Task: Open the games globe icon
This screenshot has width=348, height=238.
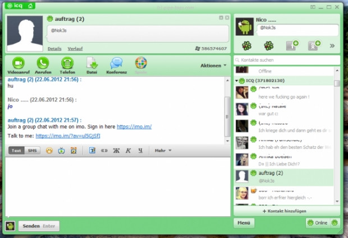Action: click(x=141, y=63)
